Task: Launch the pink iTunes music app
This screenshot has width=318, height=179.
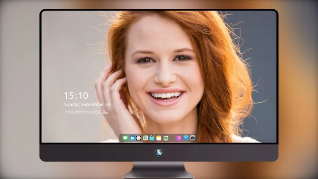Action: point(179,138)
